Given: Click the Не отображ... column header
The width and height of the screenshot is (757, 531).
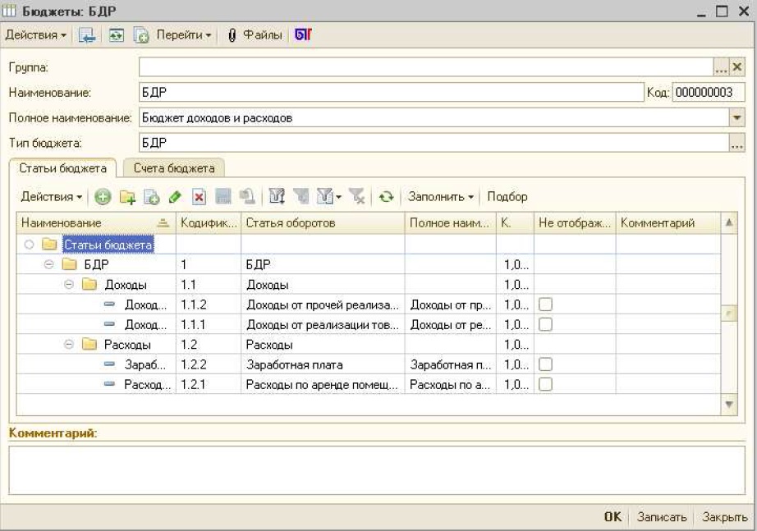Looking at the screenshot, I should click(575, 223).
